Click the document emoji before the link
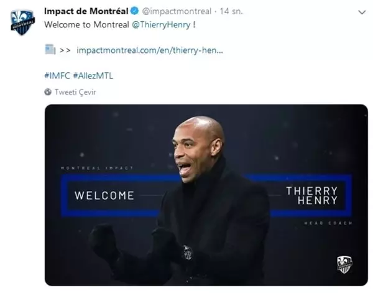This screenshot has width=373, height=293. coord(50,49)
